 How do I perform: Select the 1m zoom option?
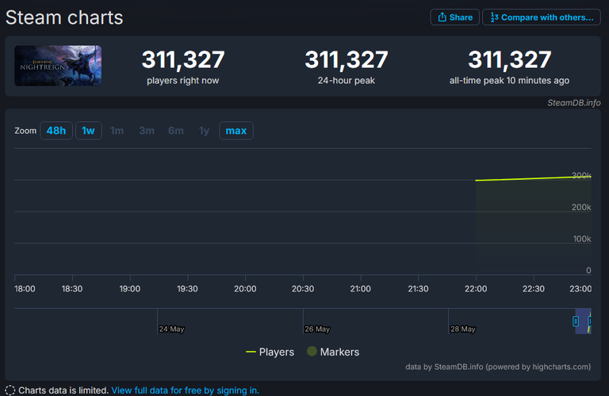click(x=117, y=131)
